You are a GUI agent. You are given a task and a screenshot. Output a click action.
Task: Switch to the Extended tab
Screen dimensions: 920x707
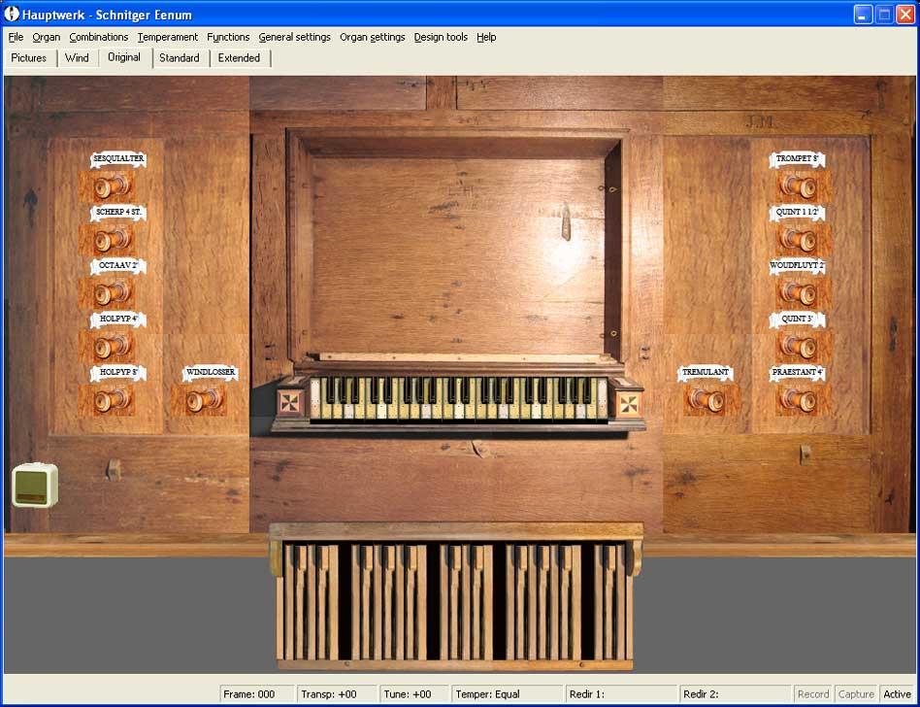pos(239,58)
